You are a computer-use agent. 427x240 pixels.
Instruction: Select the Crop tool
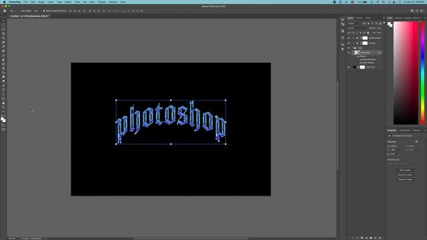pyautogui.click(x=3, y=38)
